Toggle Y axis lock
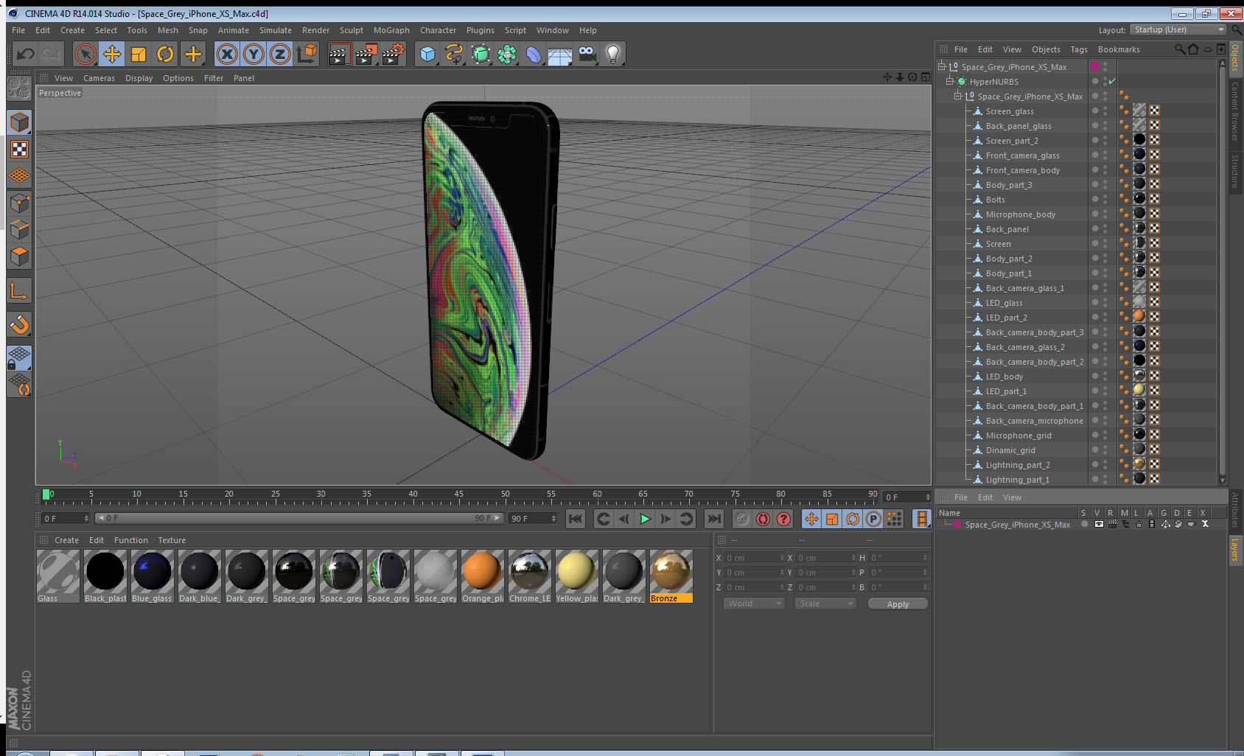This screenshot has height=756, width=1244. pos(254,54)
